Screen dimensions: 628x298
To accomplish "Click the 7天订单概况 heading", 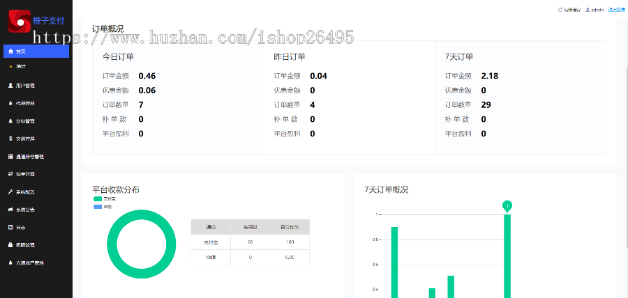I will coord(387,190).
